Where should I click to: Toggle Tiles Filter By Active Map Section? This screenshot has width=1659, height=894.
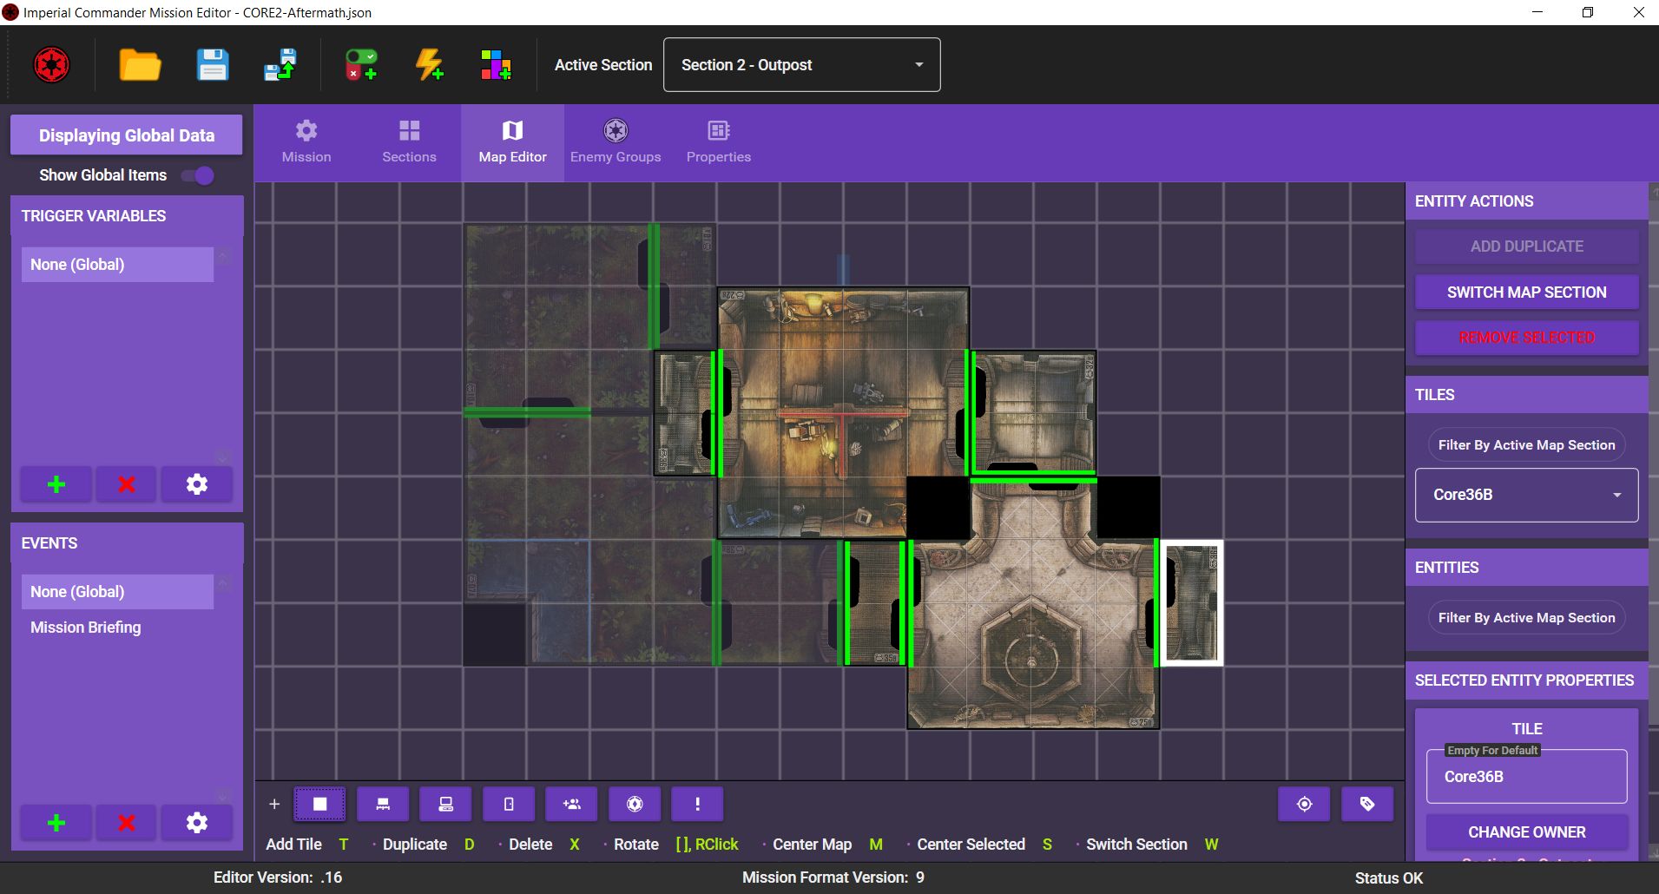(x=1527, y=445)
